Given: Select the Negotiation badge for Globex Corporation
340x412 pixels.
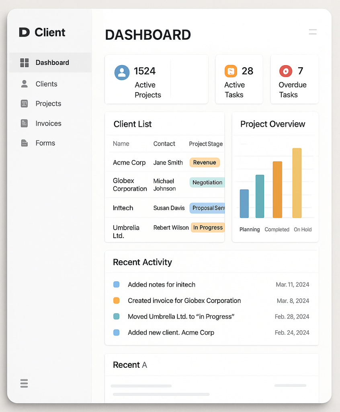Looking at the screenshot, I should click(x=207, y=182).
